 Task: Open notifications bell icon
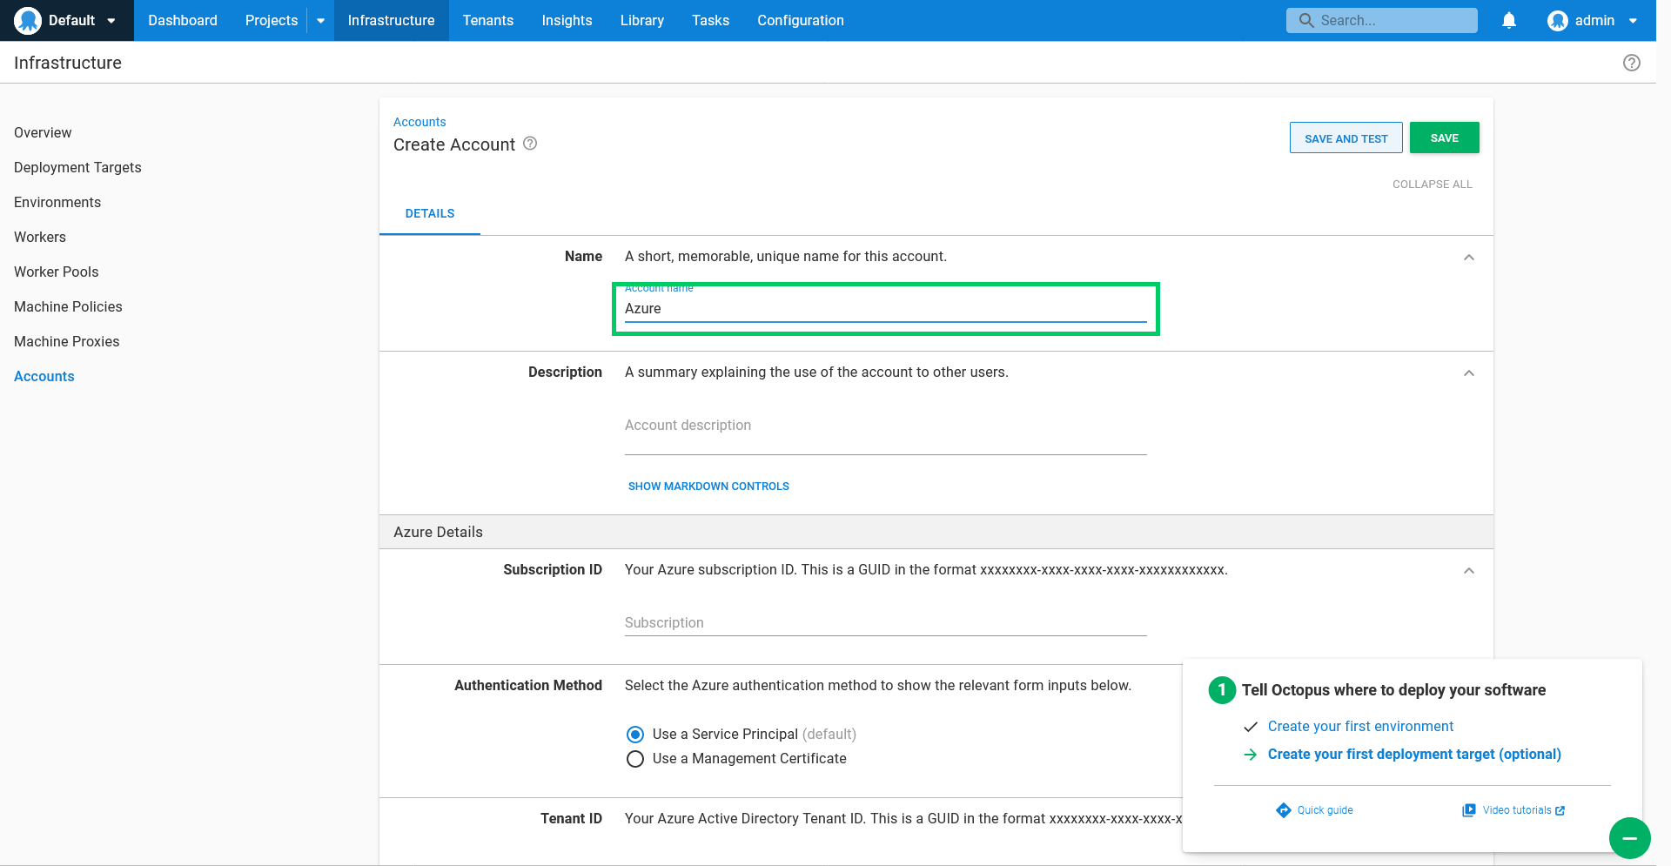point(1509,20)
